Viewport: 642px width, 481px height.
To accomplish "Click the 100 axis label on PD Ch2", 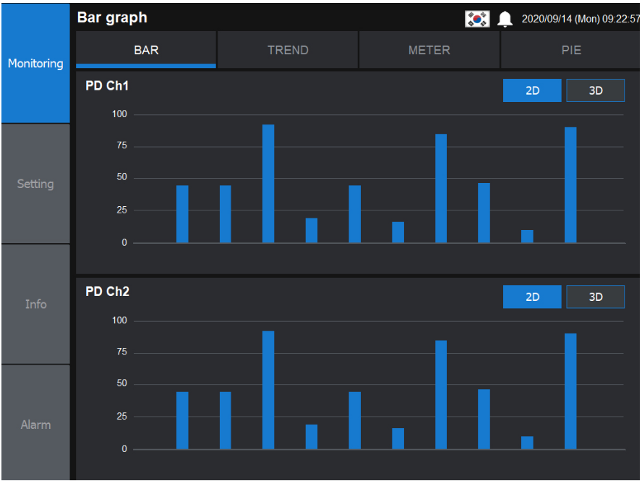I will click(x=120, y=320).
